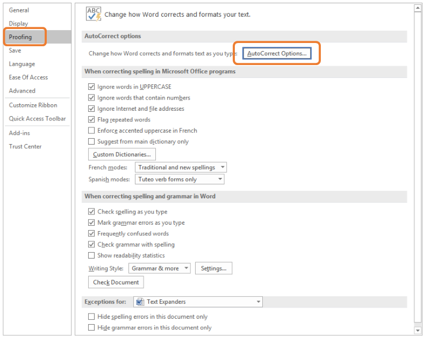Open the Exceptions for document dropdown

point(258,302)
